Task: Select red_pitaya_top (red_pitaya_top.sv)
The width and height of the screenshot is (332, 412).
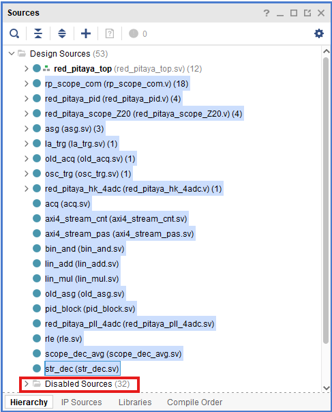Action: (127, 69)
